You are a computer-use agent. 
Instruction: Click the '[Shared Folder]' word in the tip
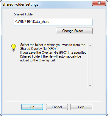tap(30, 56)
